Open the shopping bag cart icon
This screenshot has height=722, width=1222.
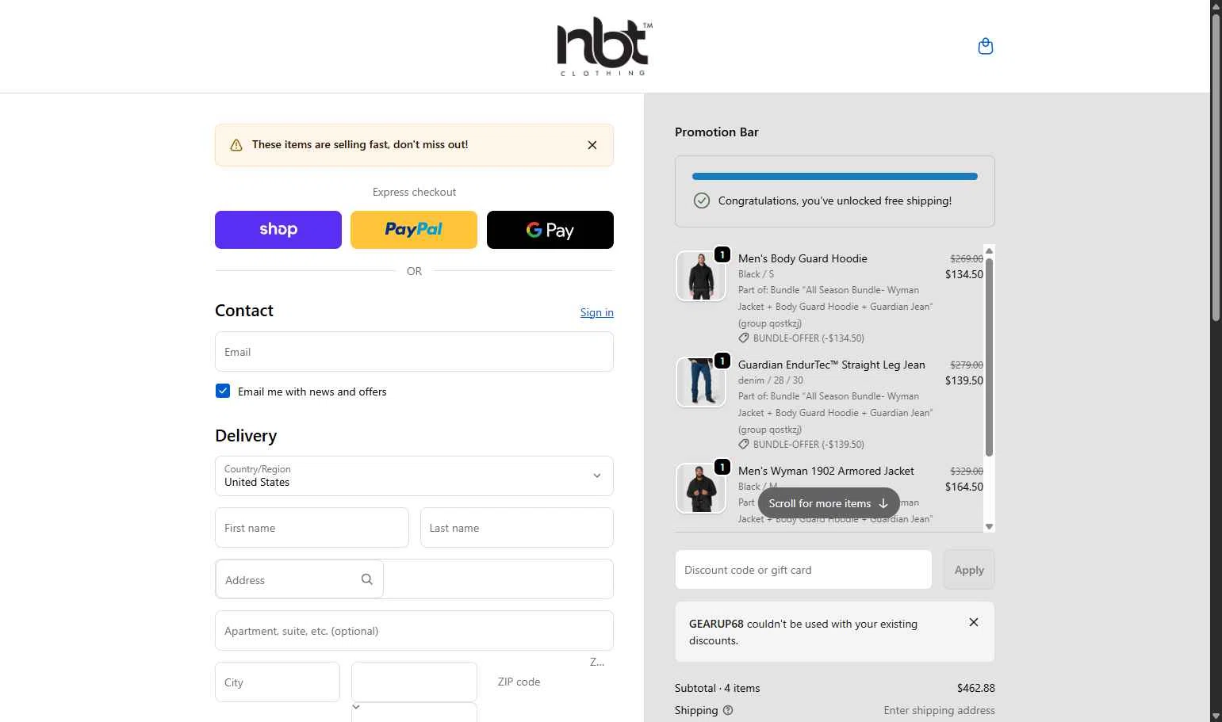[986, 46]
